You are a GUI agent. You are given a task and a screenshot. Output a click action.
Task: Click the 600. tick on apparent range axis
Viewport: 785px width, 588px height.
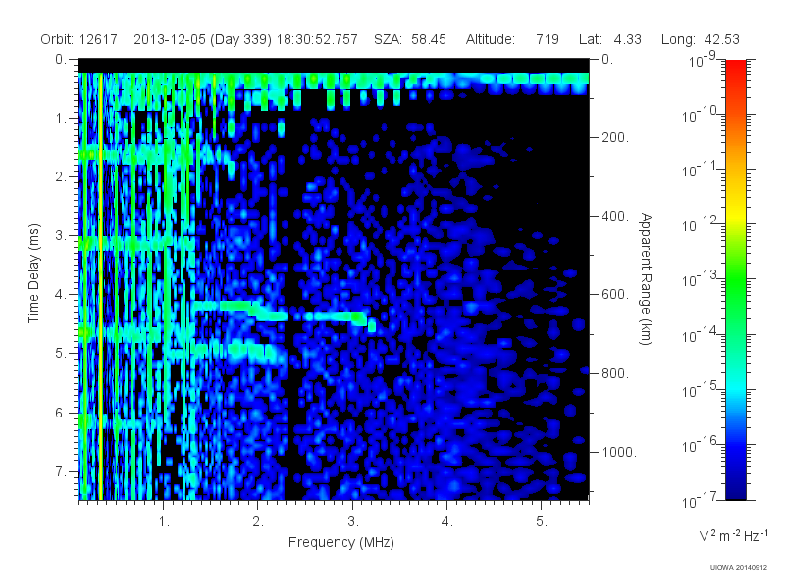(x=615, y=295)
